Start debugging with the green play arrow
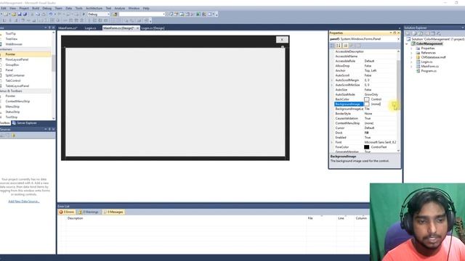Image resolution: width=465 pixels, height=261 pixels. 84,14
